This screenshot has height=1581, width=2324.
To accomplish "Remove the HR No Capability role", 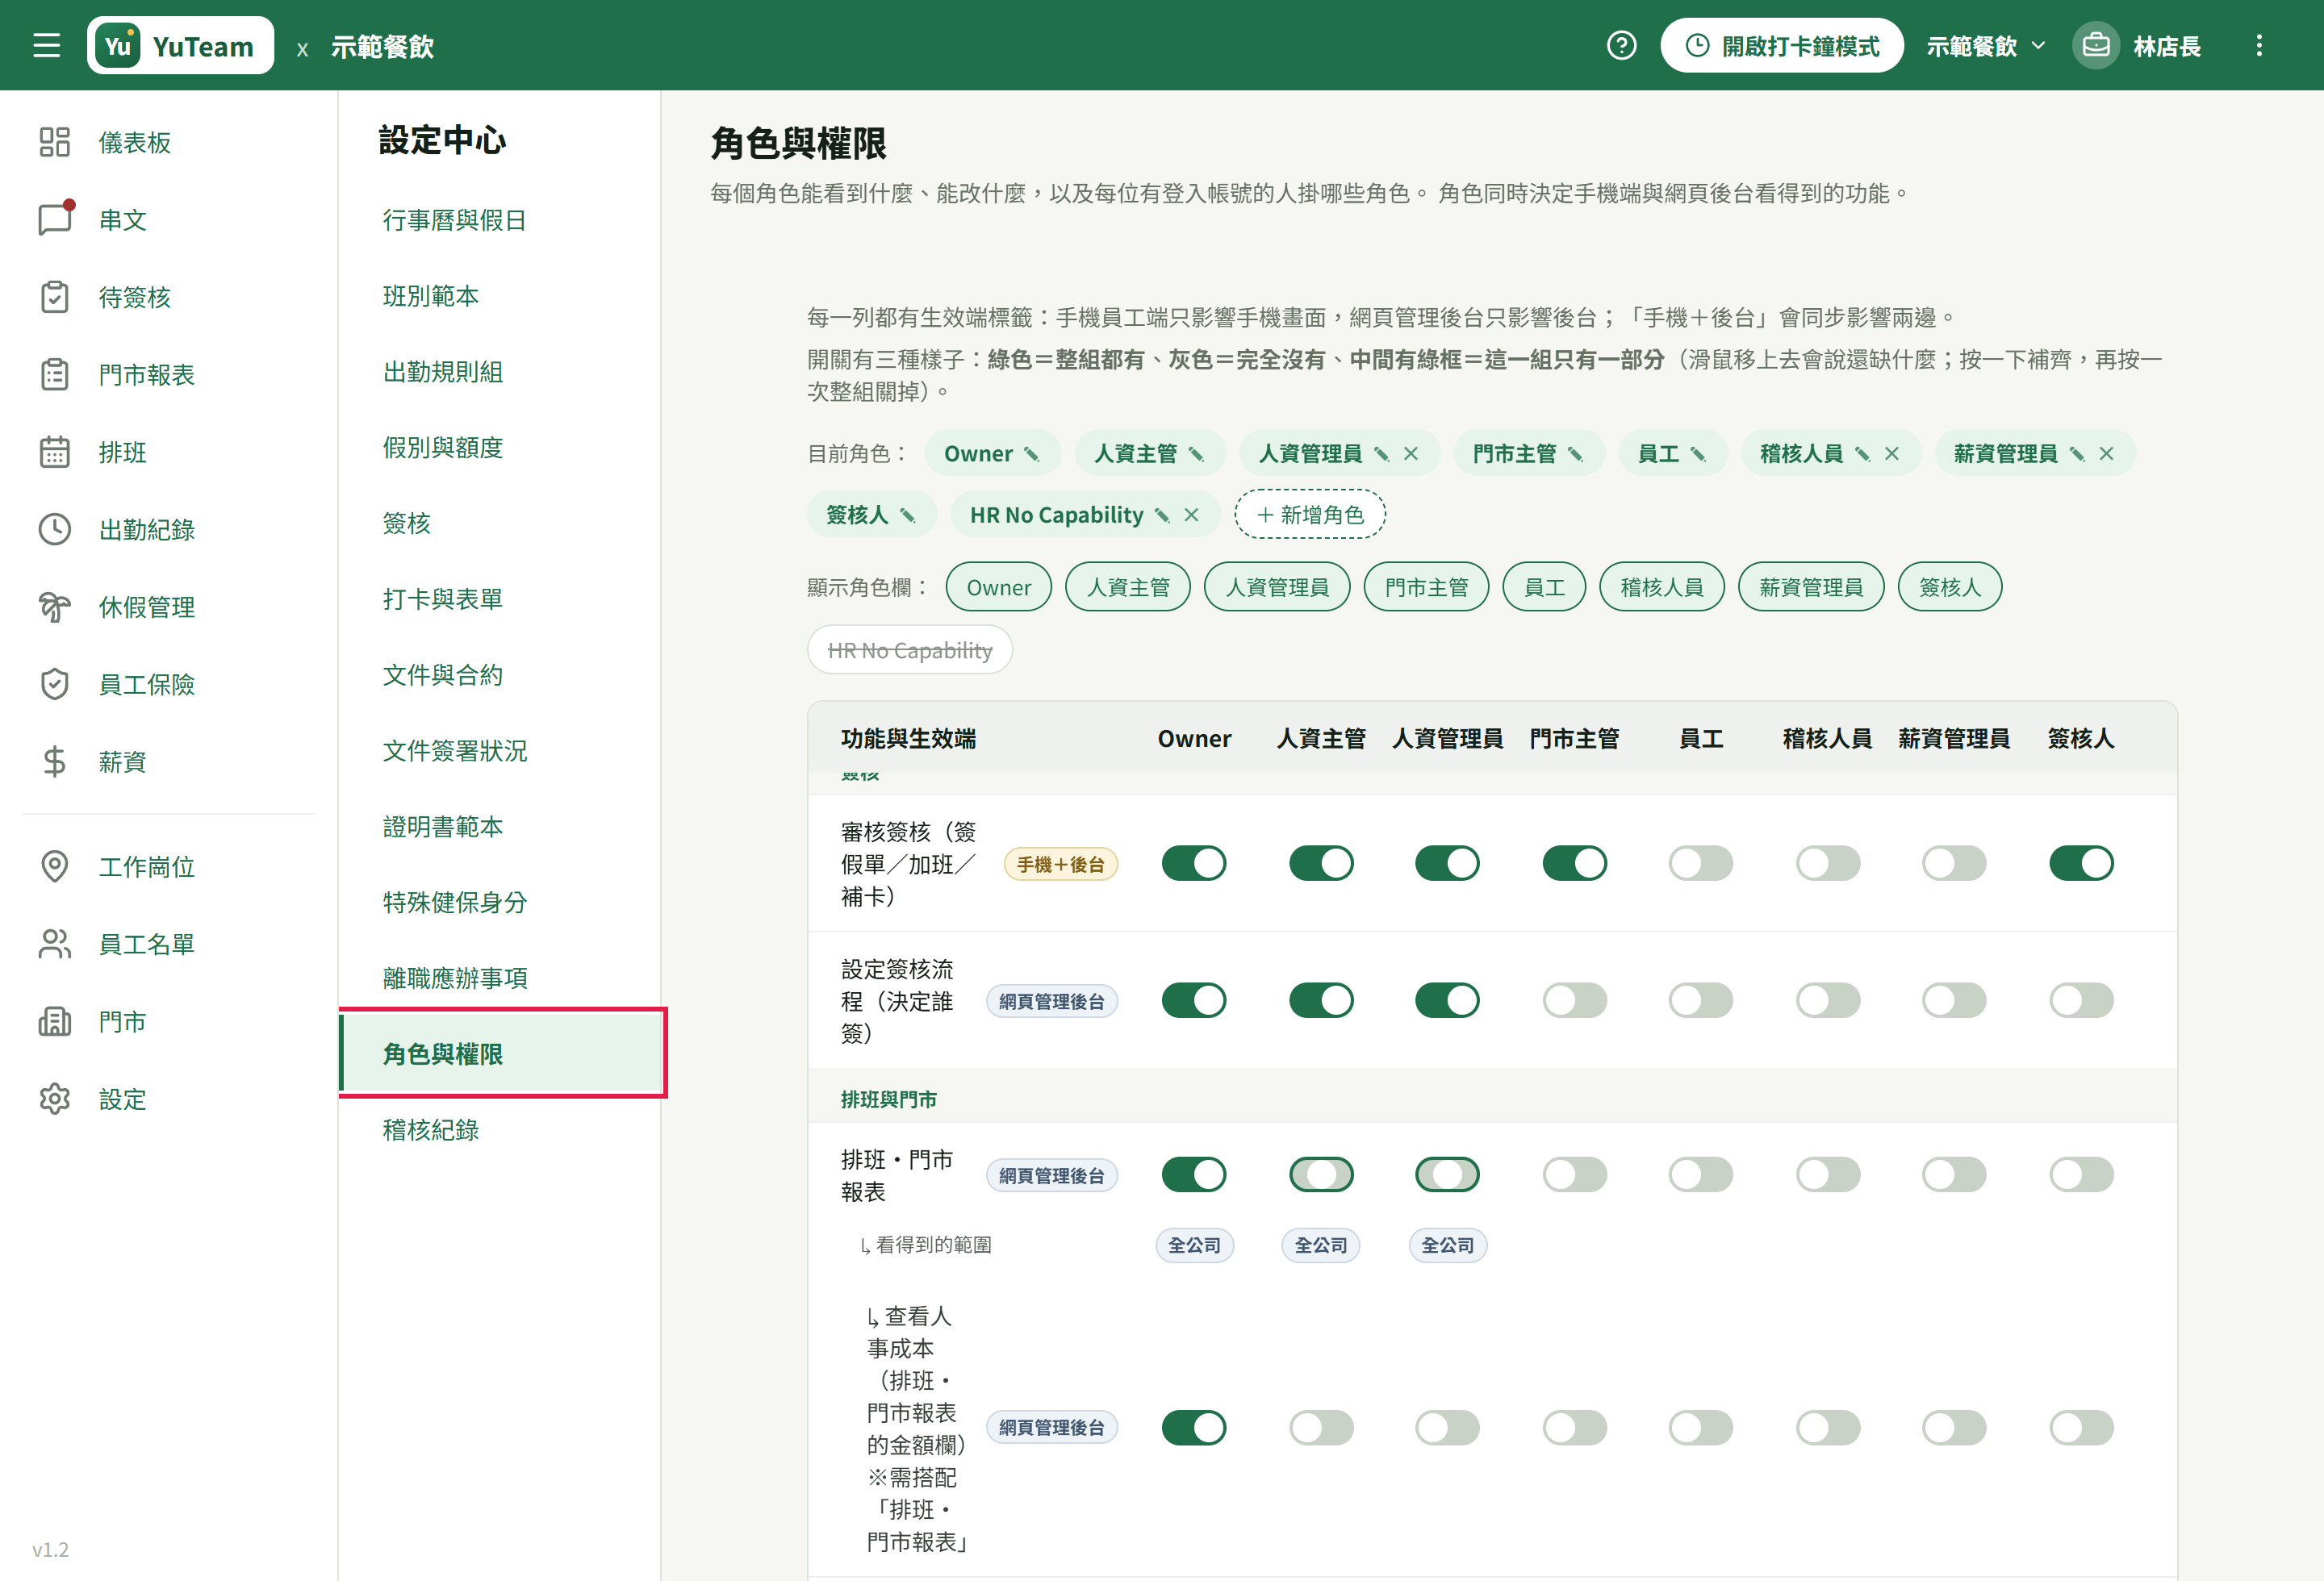I will 1191,515.
